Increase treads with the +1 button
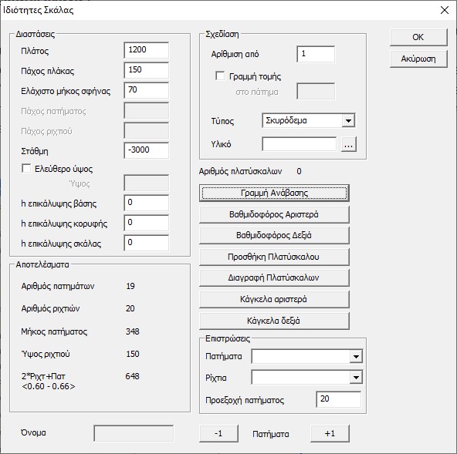The width and height of the screenshot is (457, 454). [330, 434]
